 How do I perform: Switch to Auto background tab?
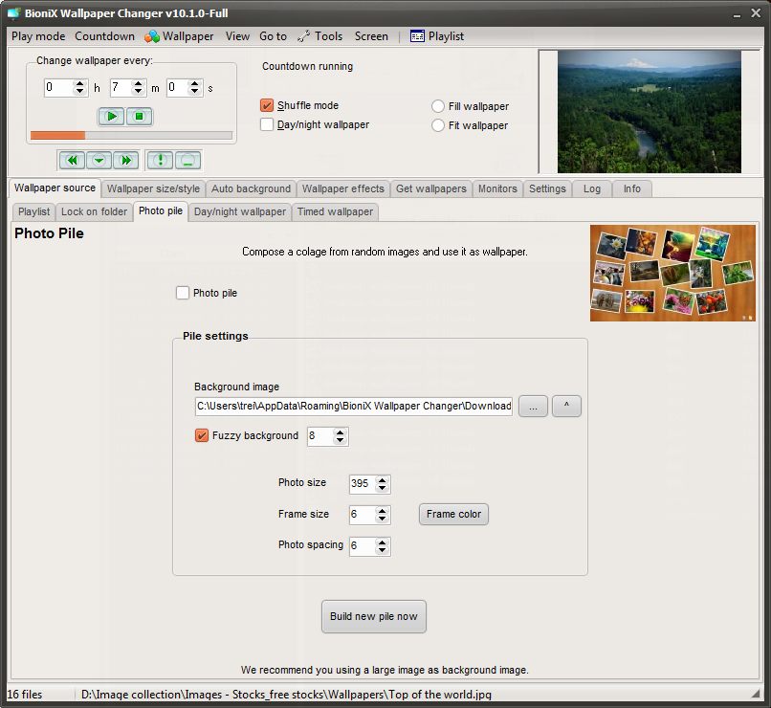[x=251, y=188]
